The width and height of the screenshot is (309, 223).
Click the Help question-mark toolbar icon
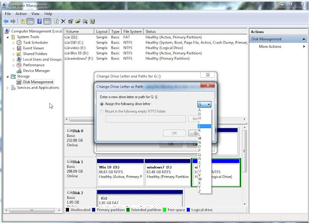pyautogui.click(x=40, y=21)
